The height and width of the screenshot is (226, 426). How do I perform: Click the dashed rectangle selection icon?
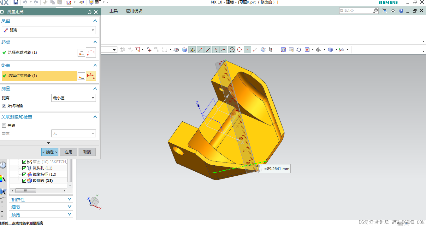pyautogui.click(x=164, y=50)
